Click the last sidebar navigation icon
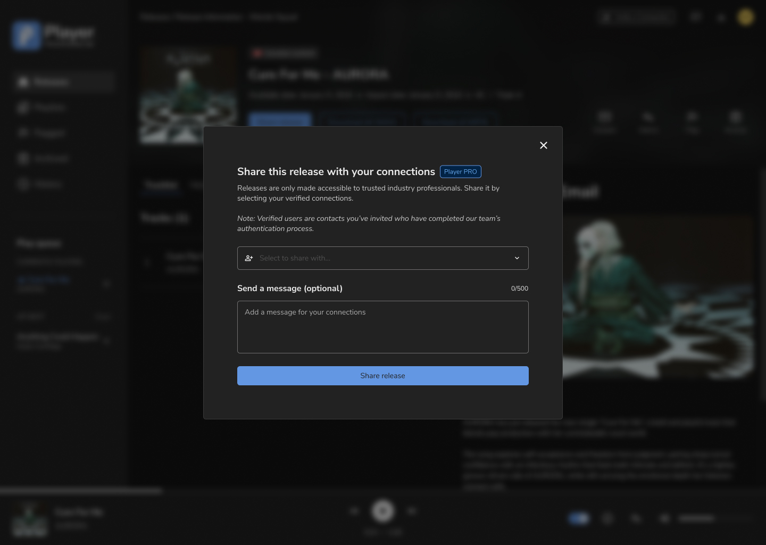This screenshot has width=766, height=545. 23,184
